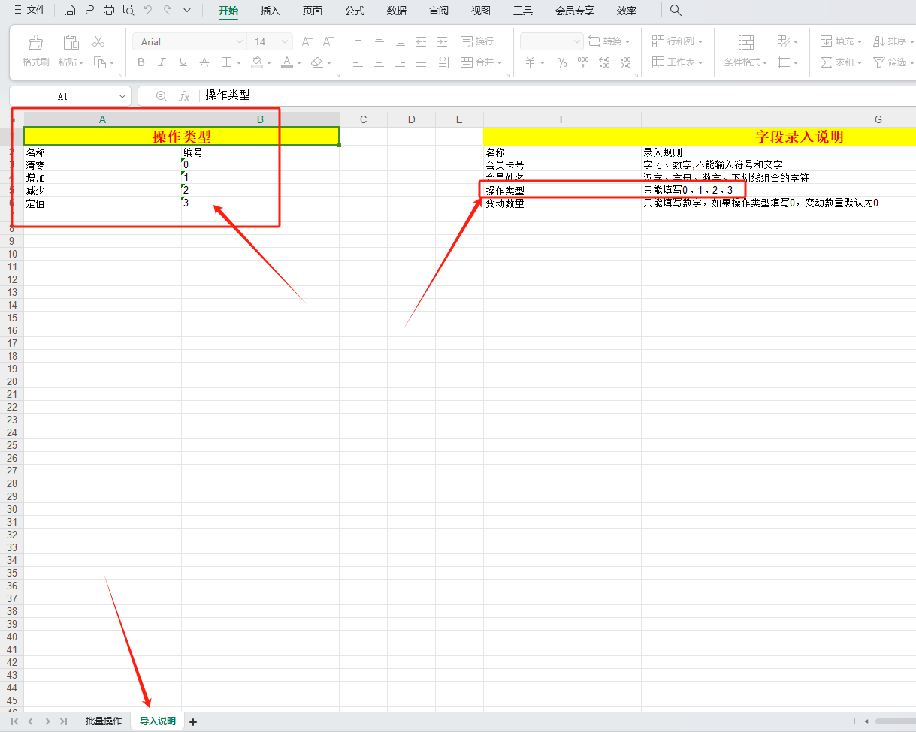Click the Save icon in quick access toolbar
Screen dimensions: 916x732
[69, 11]
